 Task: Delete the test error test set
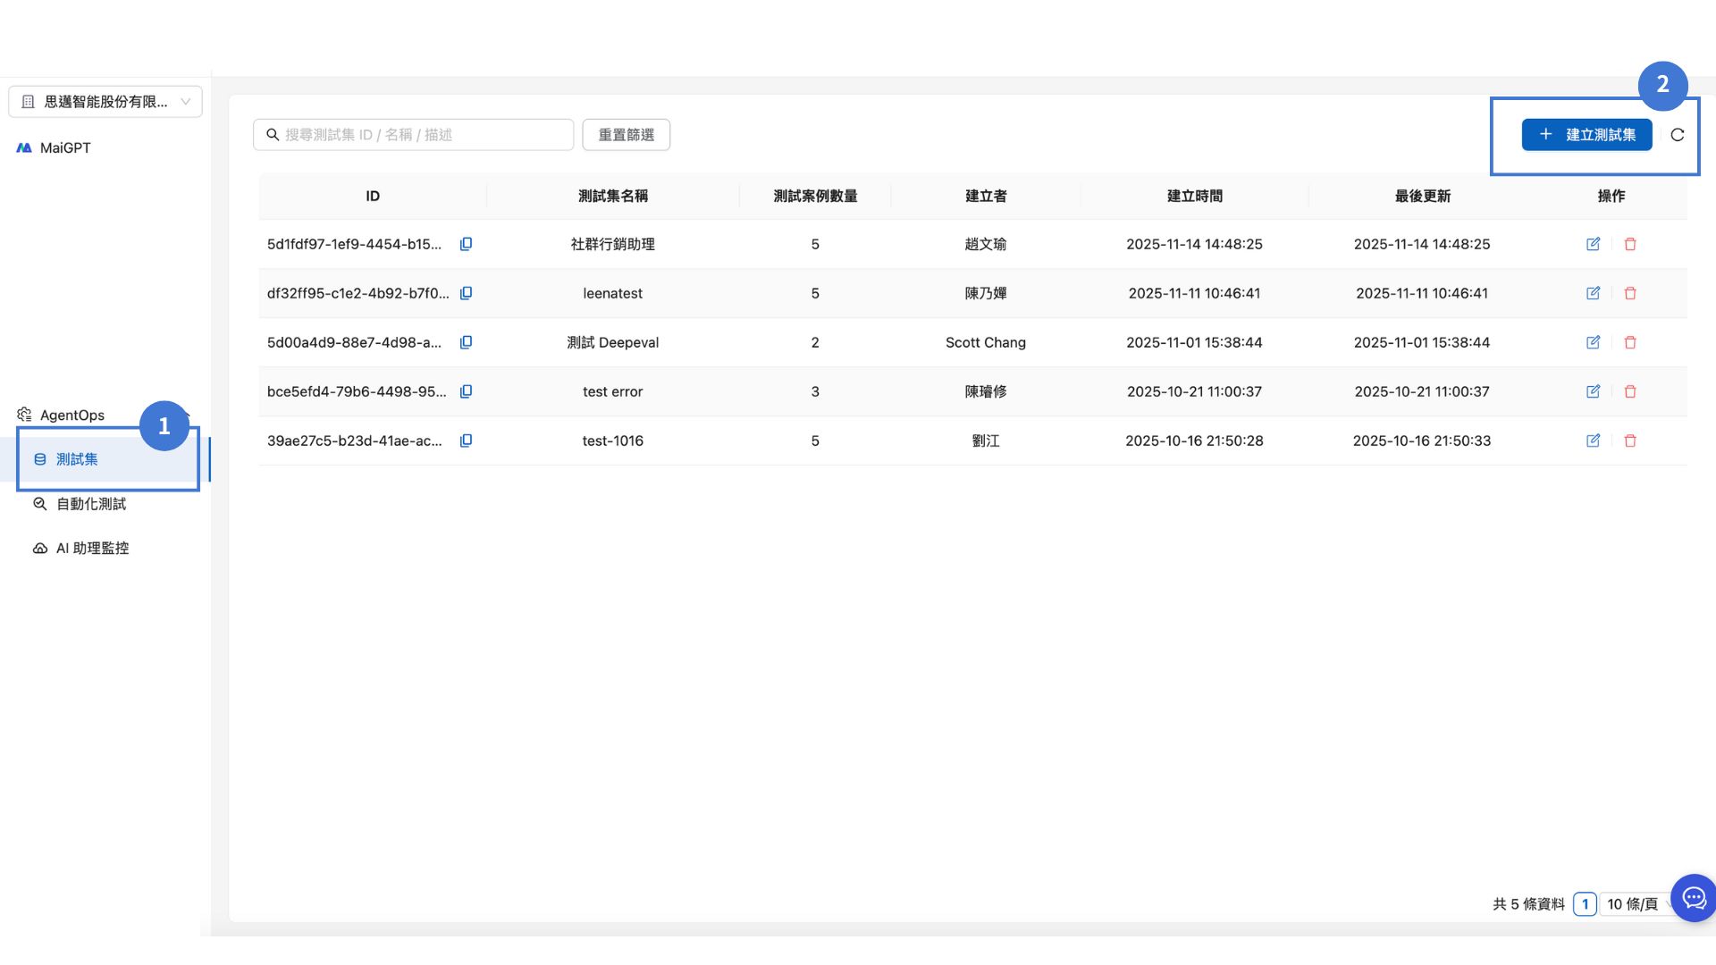click(x=1629, y=391)
